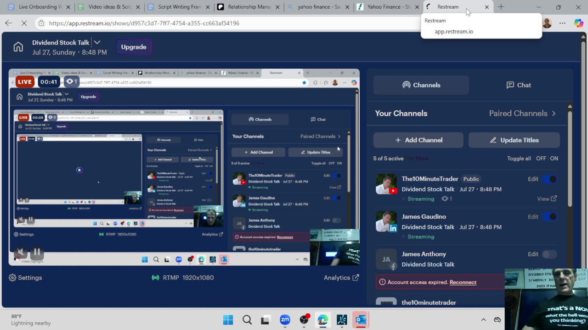Screen dimensions: 588x330
Task: Click the Upgrade button
Action: (x=134, y=47)
